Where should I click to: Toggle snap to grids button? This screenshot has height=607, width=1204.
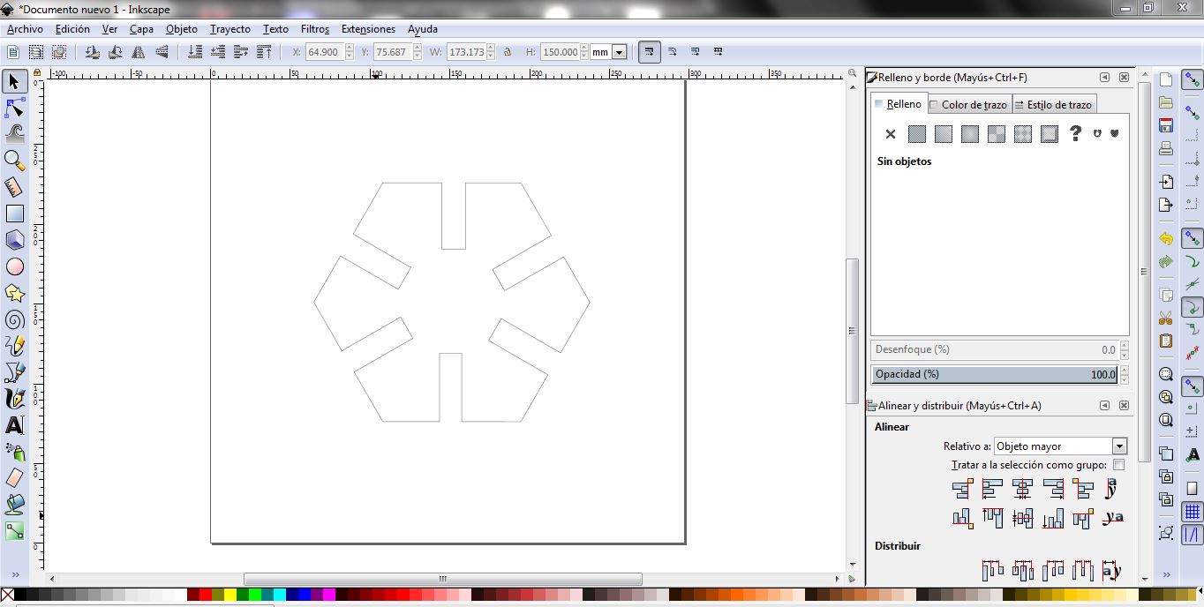pos(1193,512)
